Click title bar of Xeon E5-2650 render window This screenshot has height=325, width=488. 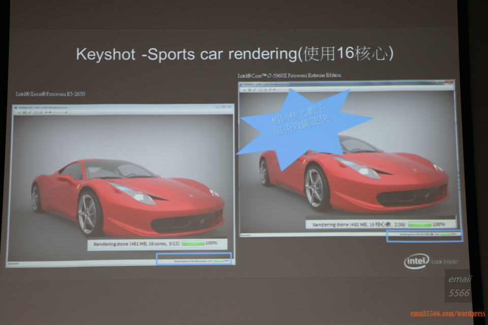(x=123, y=107)
